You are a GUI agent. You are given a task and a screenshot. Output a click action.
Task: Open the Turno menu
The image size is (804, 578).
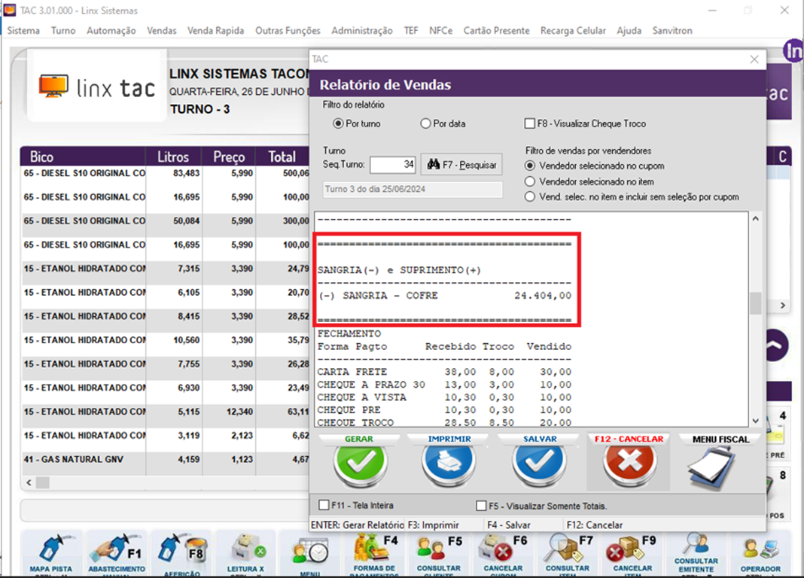pyautogui.click(x=63, y=31)
